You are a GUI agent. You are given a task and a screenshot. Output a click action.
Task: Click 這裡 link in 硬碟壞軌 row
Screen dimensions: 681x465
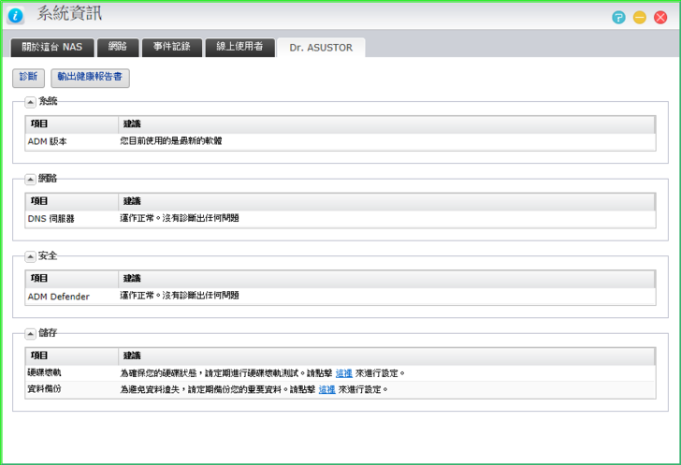coord(343,373)
